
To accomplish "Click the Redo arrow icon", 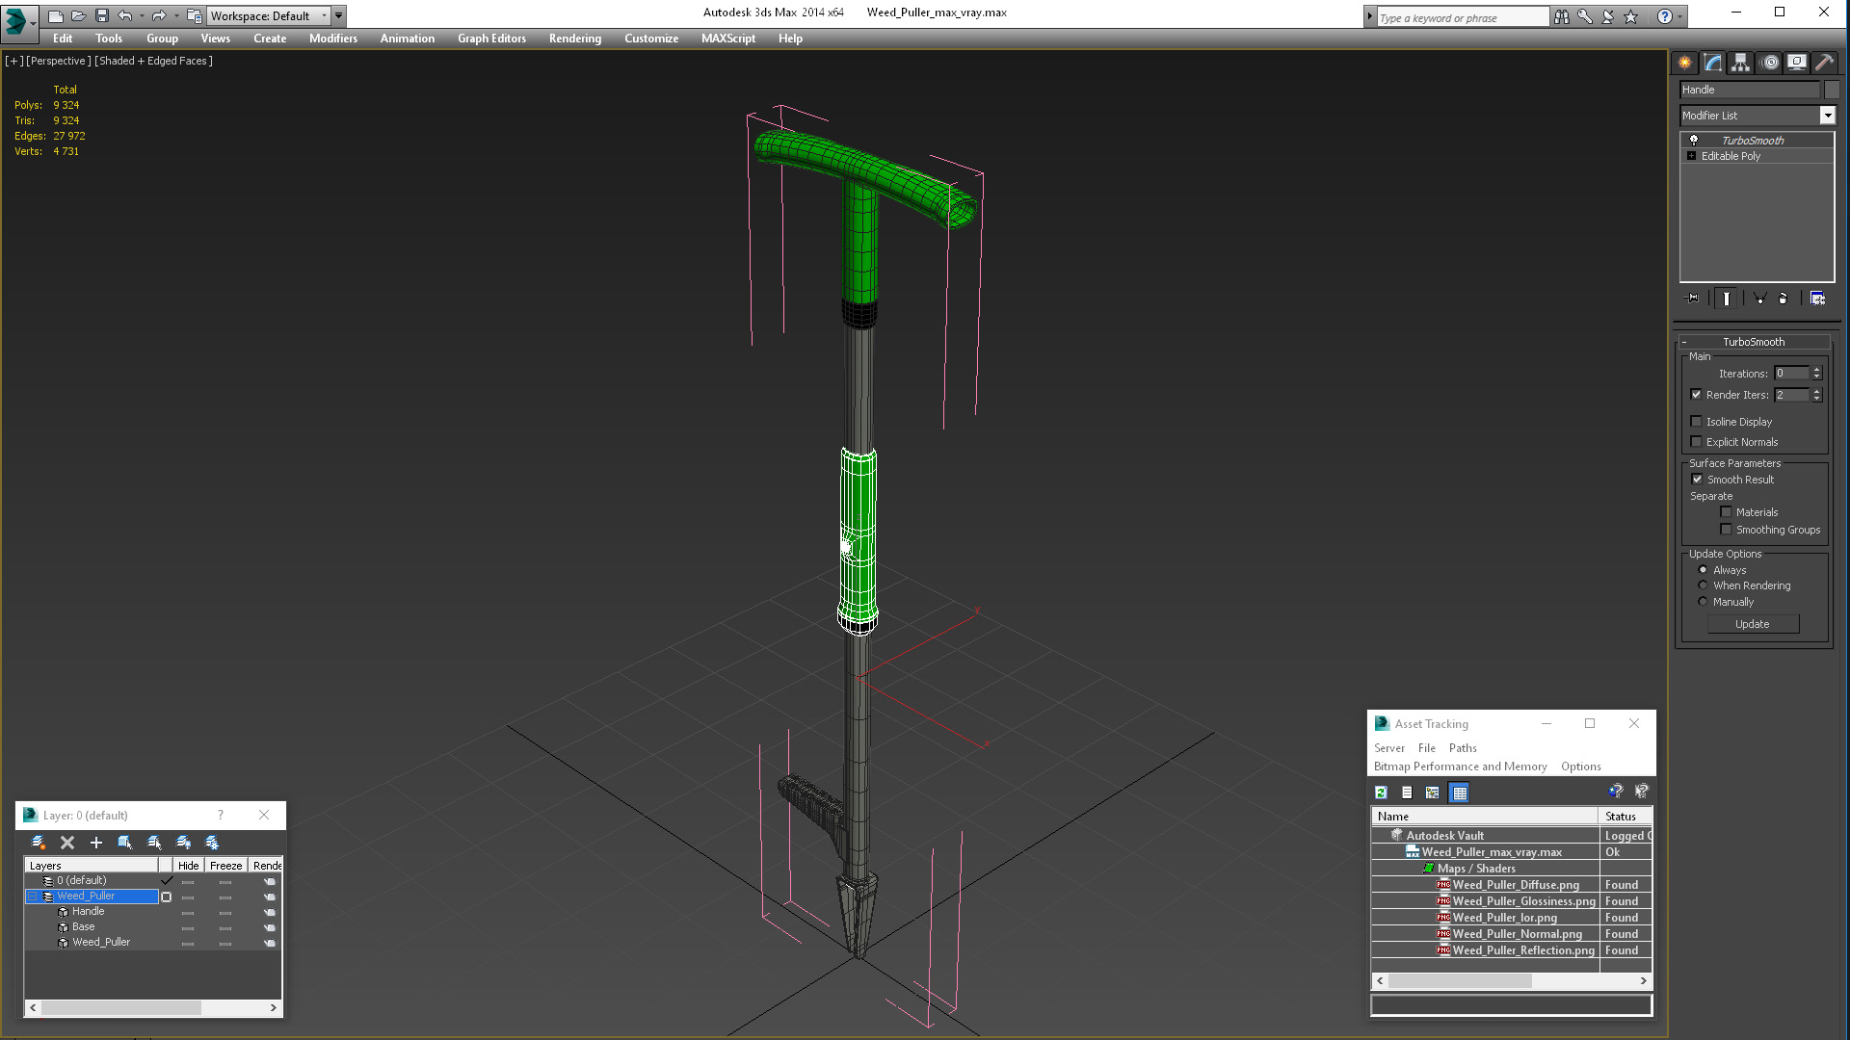I will 159,15.
